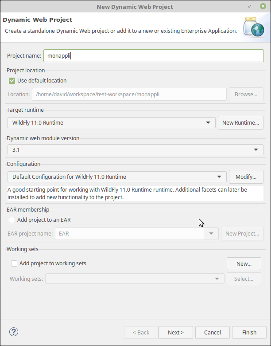271x346 pixels.
Task: Click the configuration description text
Action: pyautogui.click(x=135, y=193)
